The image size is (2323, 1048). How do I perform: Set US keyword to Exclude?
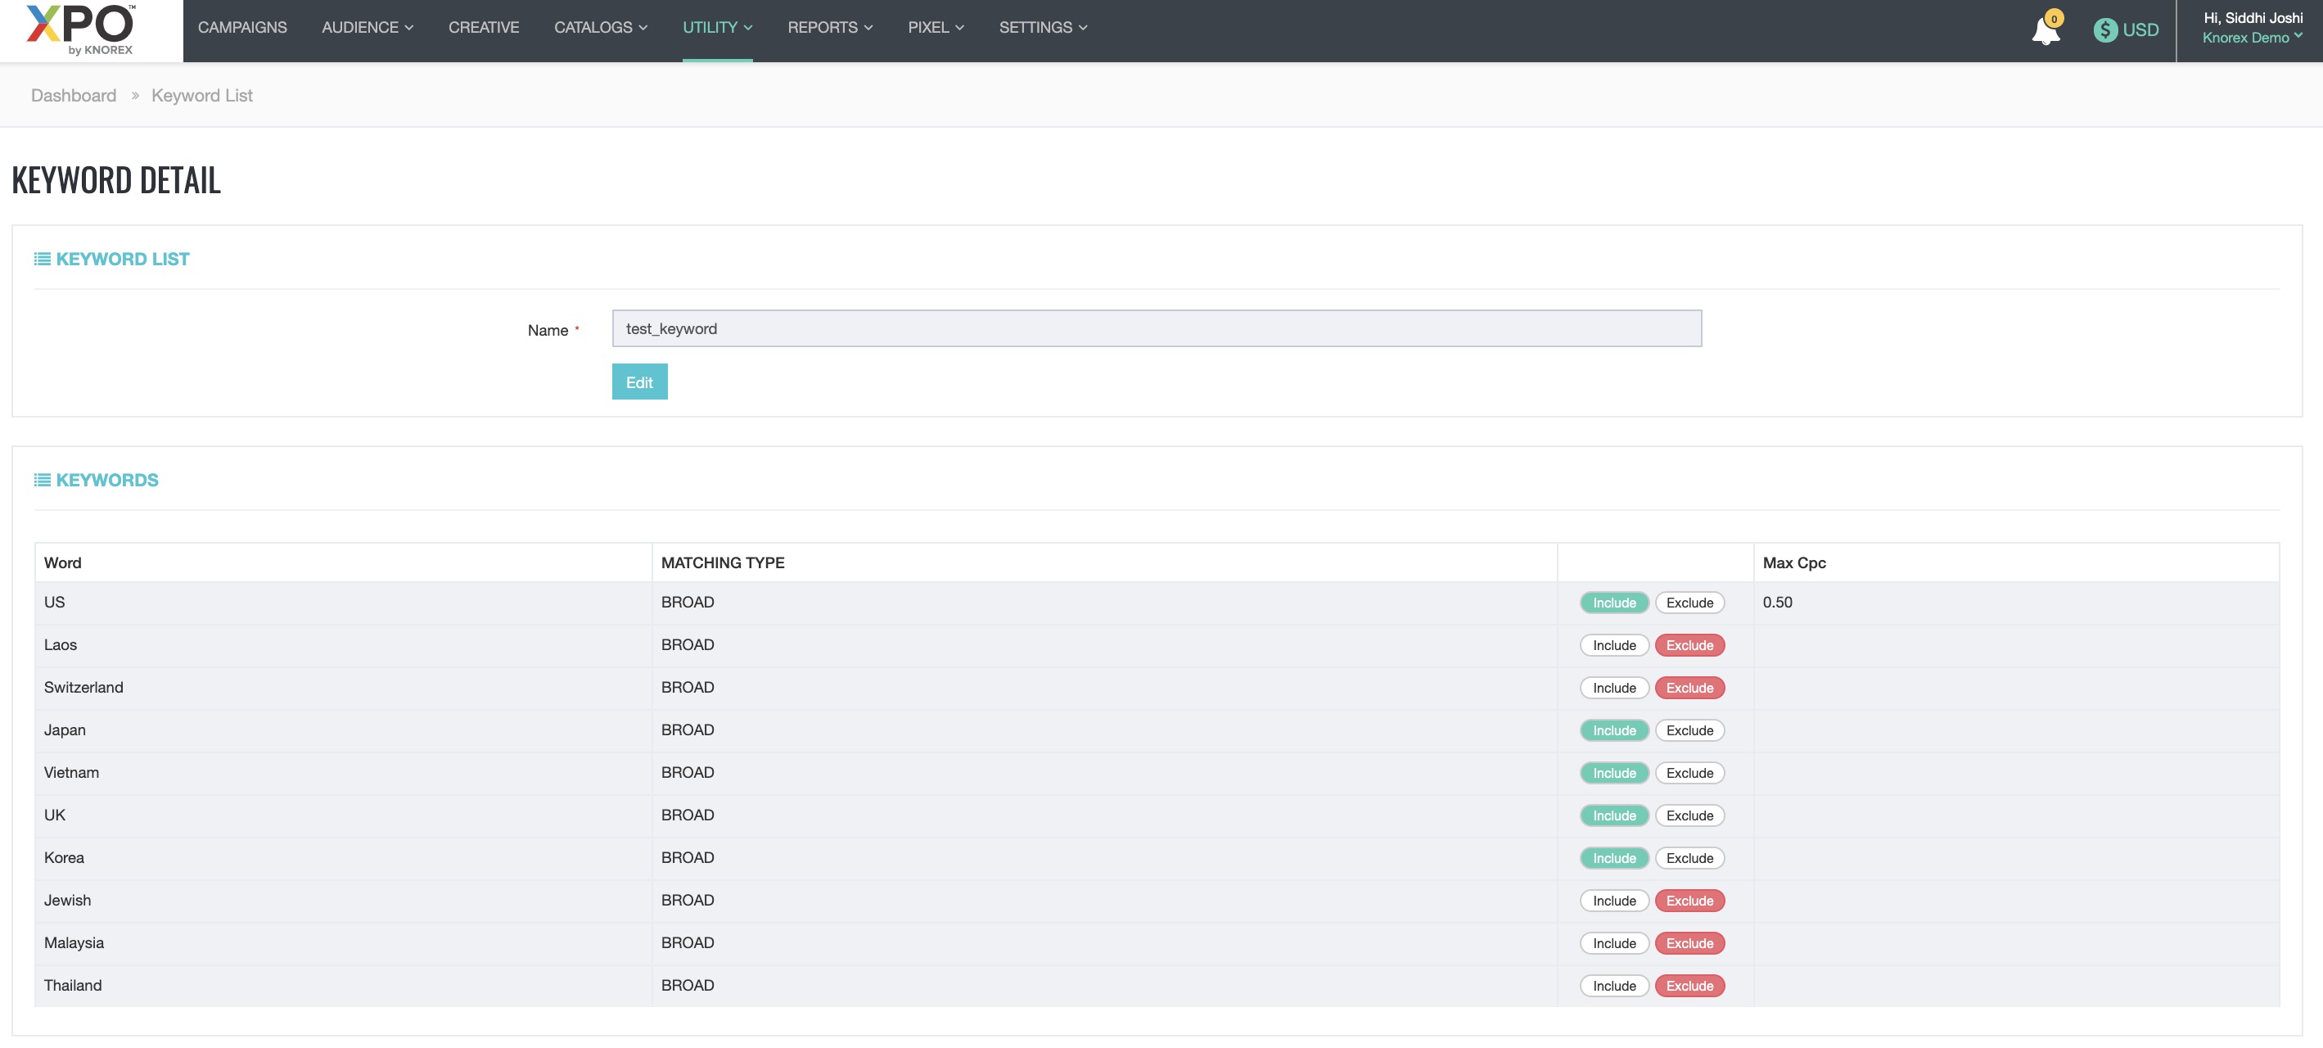(1689, 603)
